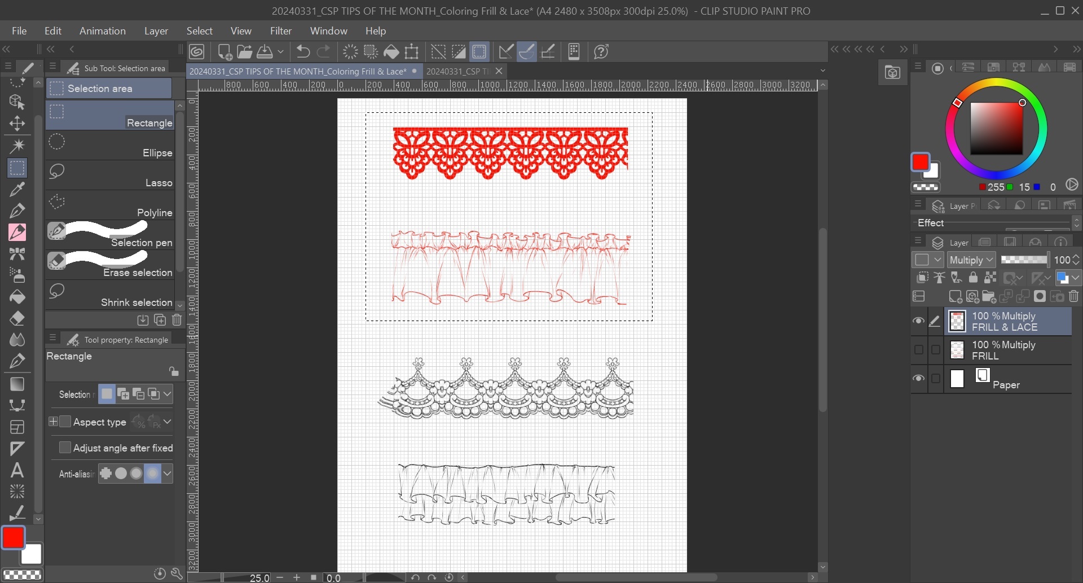Expand the Anti-aliasing options dropdown

tap(168, 474)
